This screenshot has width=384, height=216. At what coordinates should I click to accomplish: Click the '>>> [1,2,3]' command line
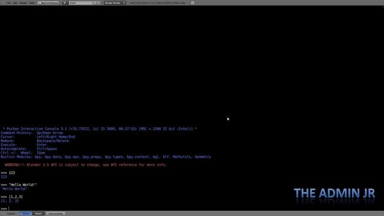click(x=11, y=197)
